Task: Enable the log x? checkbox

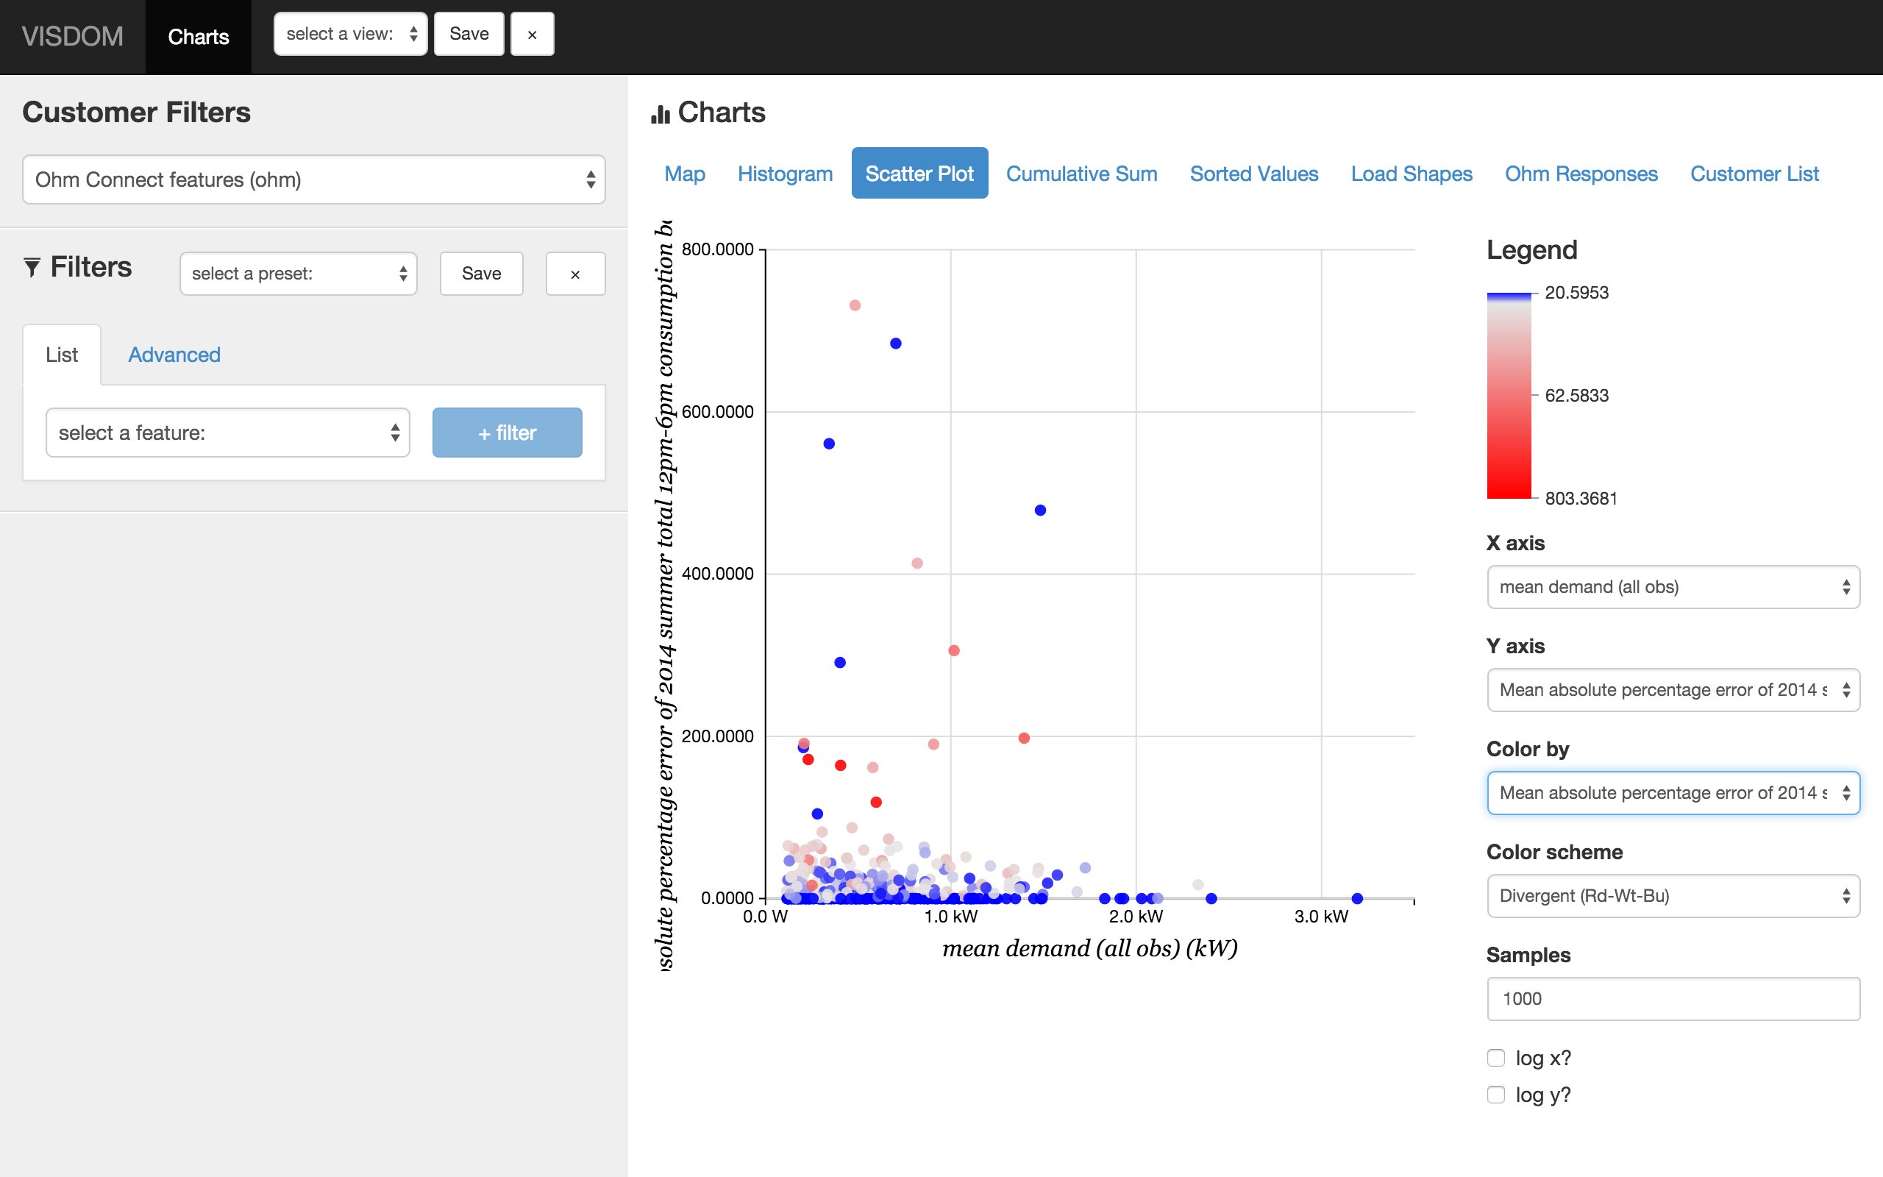Action: [1495, 1058]
